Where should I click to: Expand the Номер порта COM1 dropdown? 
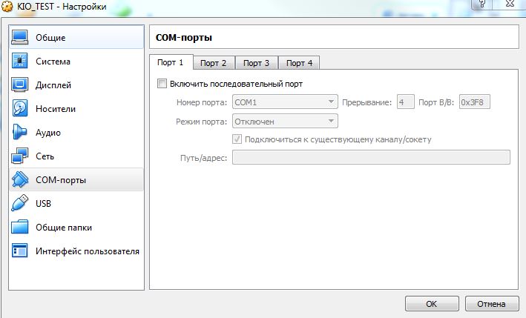coord(285,102)
